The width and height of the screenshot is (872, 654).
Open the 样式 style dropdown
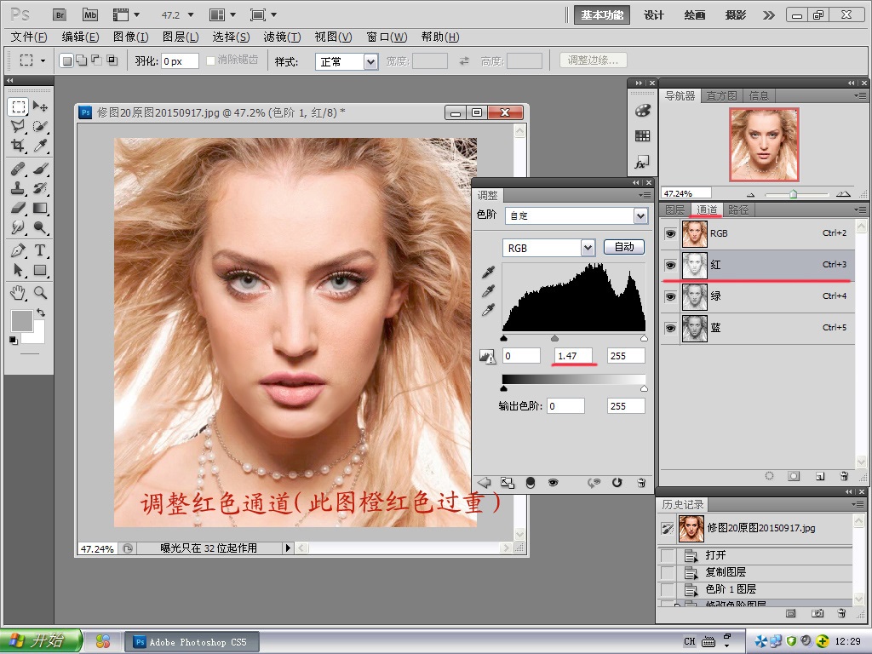click(370, 61)
